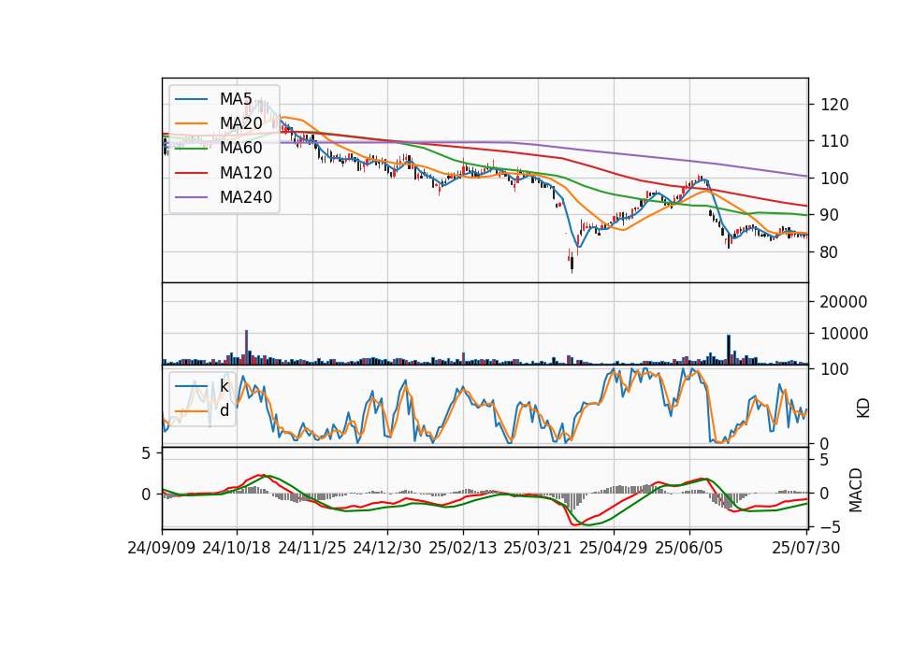Click the MA120 legend label
Screen dimensions: 898x645
click(246, 173)
